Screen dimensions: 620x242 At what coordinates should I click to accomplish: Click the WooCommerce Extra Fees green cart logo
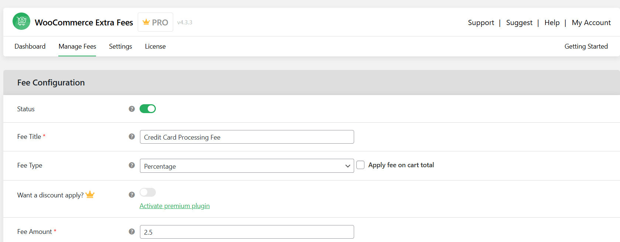(21, 21)
